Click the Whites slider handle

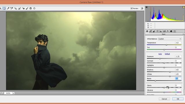170,76
